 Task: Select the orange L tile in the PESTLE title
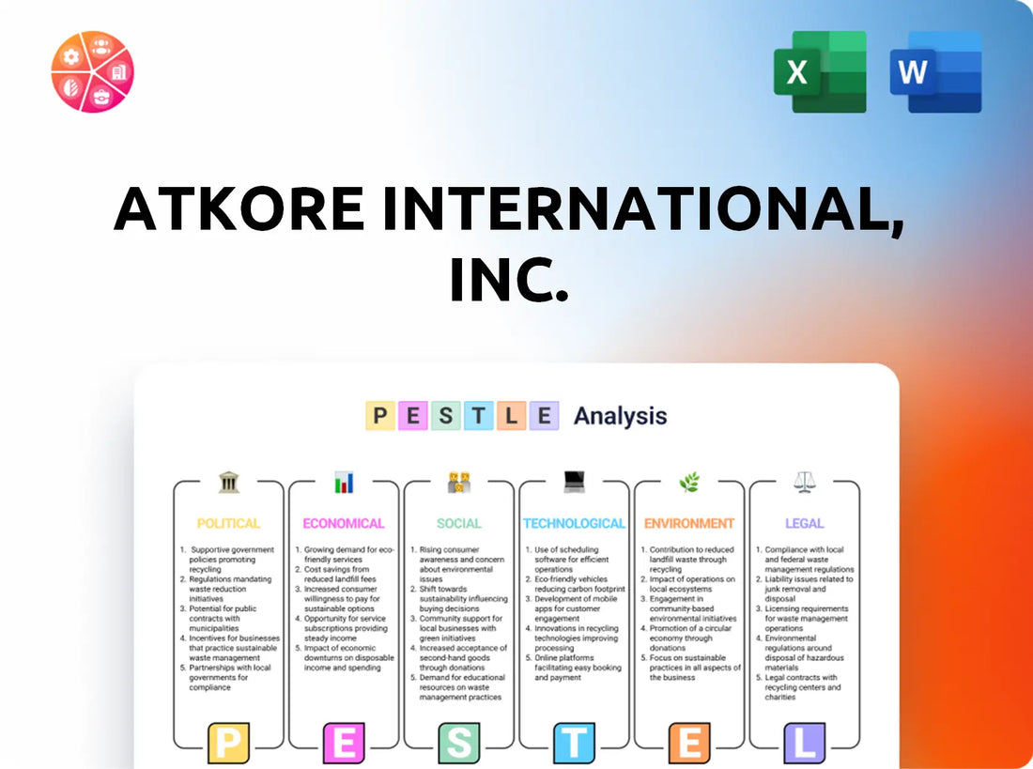click(511, 416)
